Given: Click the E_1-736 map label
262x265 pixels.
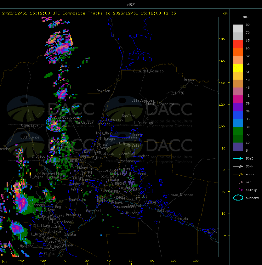Looking at the screenshot, I should point(177,93).
